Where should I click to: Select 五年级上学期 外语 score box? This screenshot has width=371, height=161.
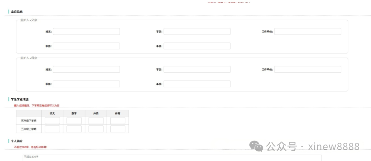pos(96,129)
